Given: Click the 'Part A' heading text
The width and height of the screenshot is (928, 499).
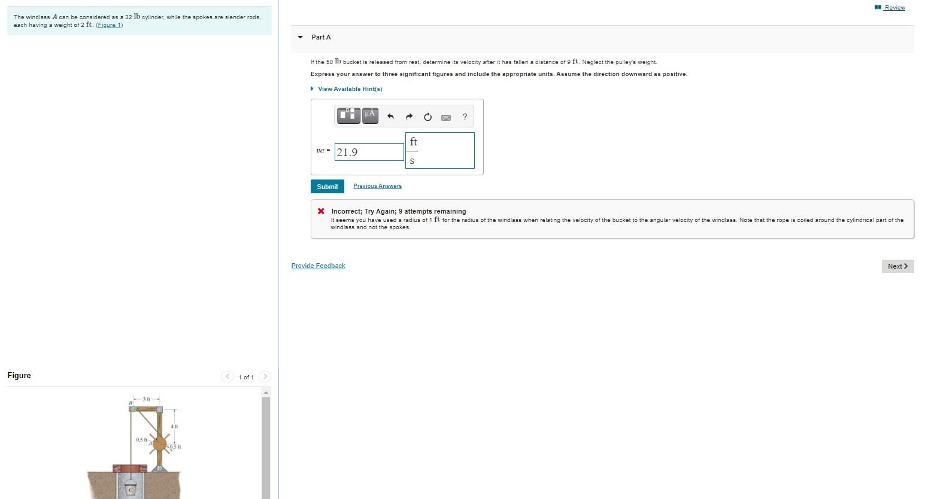Looking at the screenshot, I should point(321,37).
